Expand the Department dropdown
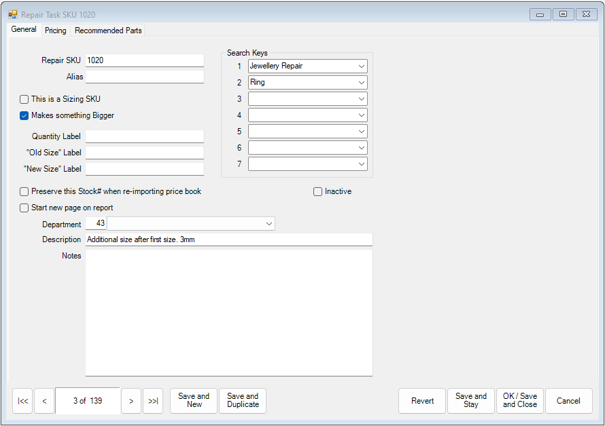605x426 pixels. 270,223
